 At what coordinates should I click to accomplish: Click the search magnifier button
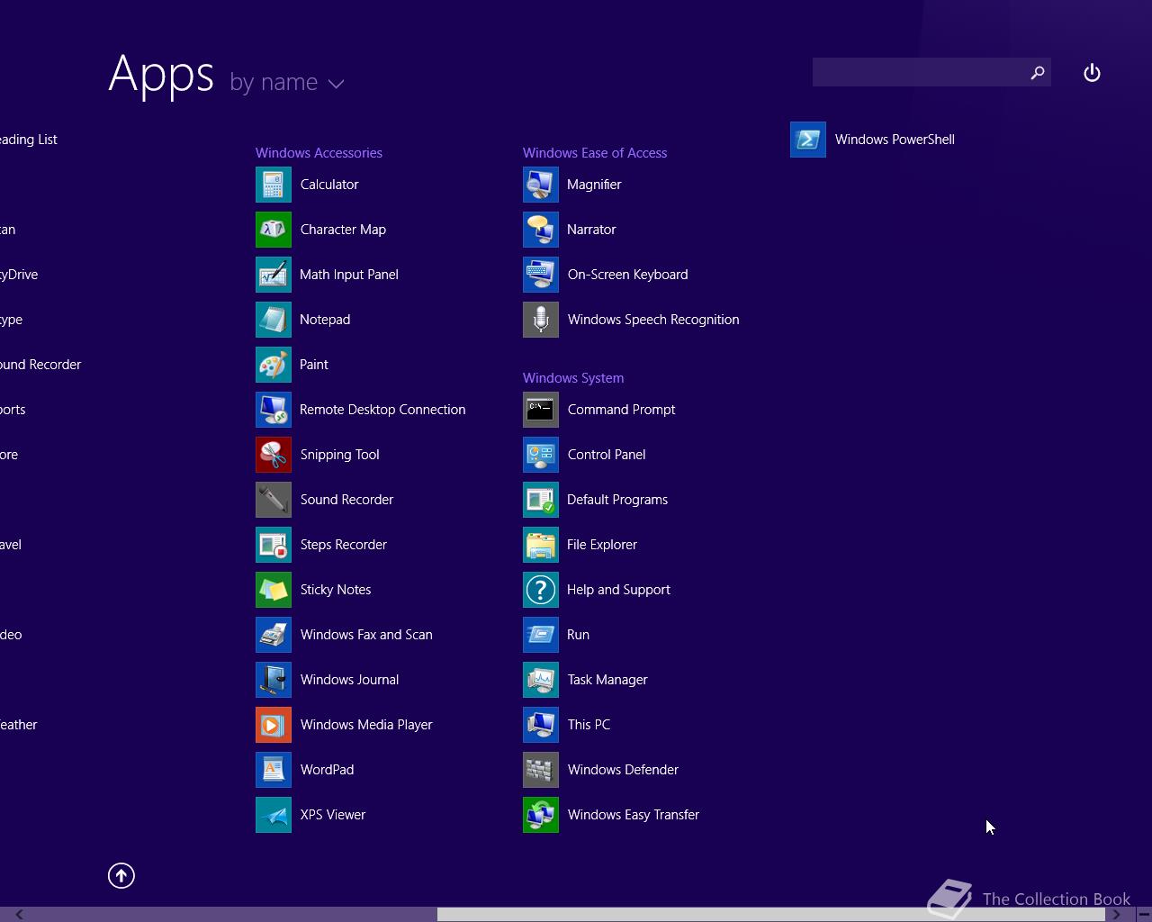point(1037,73)
